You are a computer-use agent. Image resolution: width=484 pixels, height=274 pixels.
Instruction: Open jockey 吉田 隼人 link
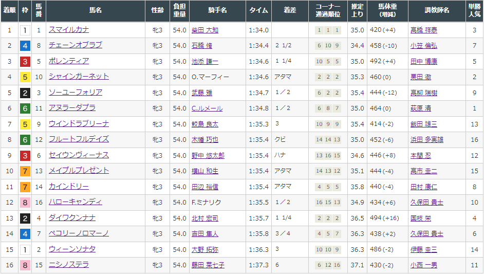point(205,234)
